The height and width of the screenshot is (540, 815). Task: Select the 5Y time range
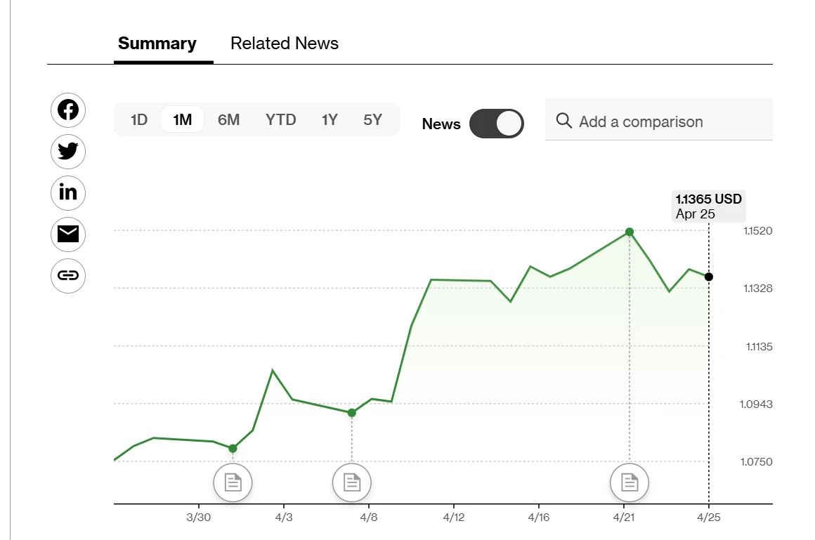click(372, 119)
